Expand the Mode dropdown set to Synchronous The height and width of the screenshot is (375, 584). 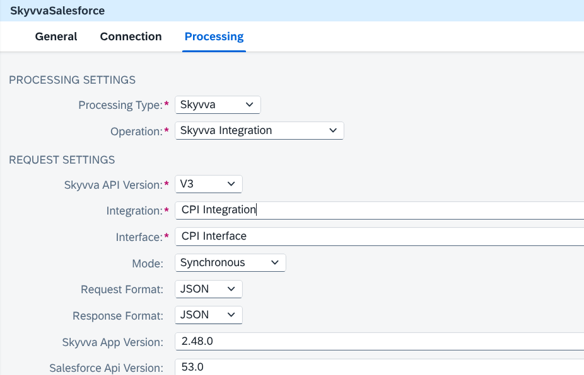(x=230, y=263)
